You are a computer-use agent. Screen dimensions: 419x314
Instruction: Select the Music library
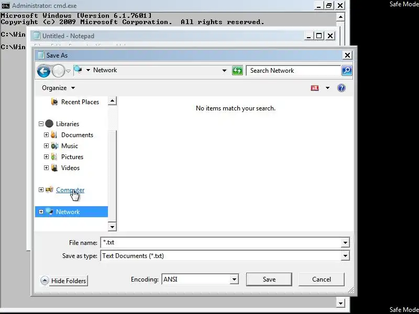pos(70,146)
